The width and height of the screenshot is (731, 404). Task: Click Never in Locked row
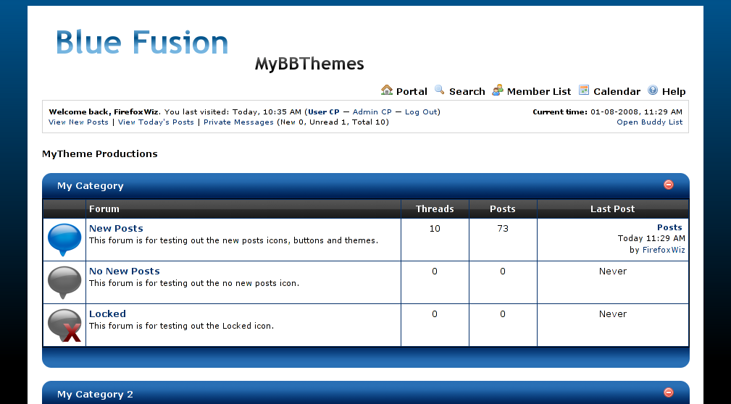pyautogui.click(x=613, y=314)
